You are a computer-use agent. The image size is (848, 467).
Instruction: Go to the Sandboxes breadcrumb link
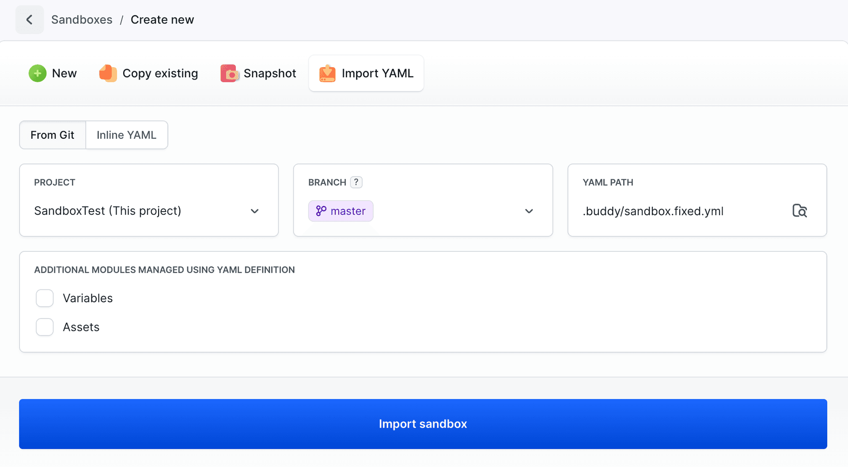click(82, 20)
